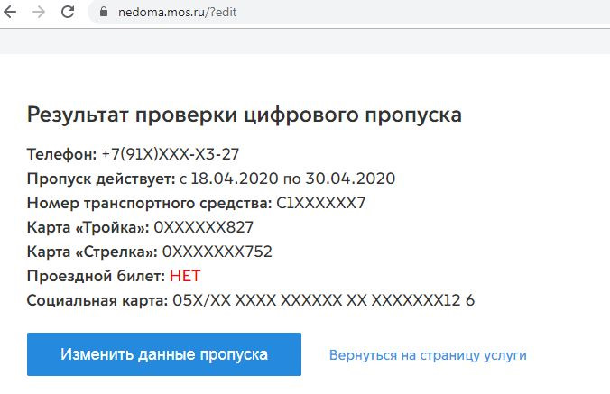610x394 pixels.
Task: Click the red "НЕТ" status text
Action: (185, 276)
